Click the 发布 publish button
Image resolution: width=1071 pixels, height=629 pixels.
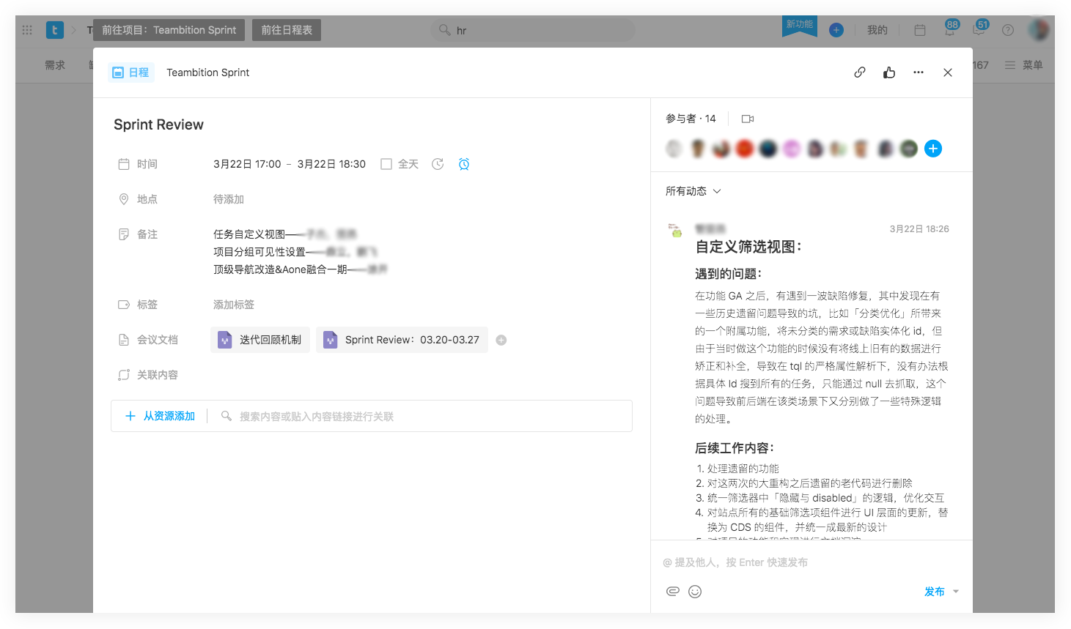[935, 592]
